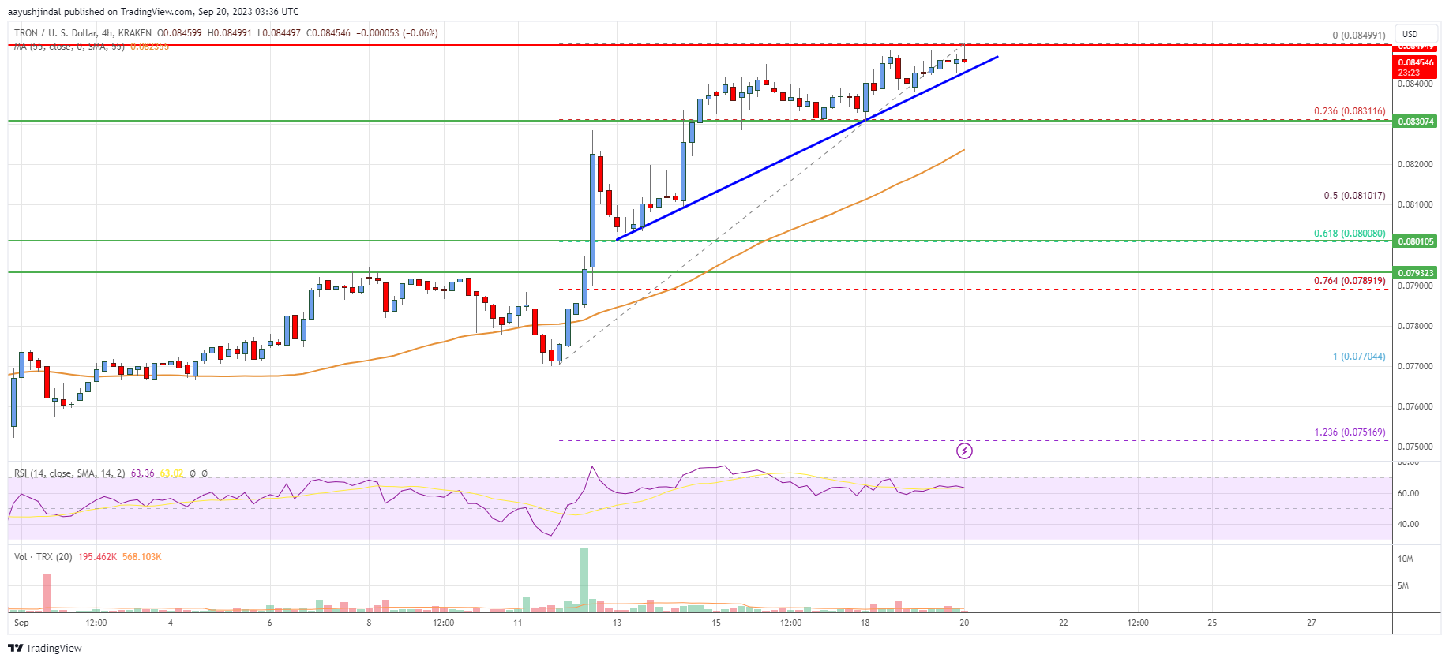
Task: Open the USD currency selector
Action: point(1416,34)
